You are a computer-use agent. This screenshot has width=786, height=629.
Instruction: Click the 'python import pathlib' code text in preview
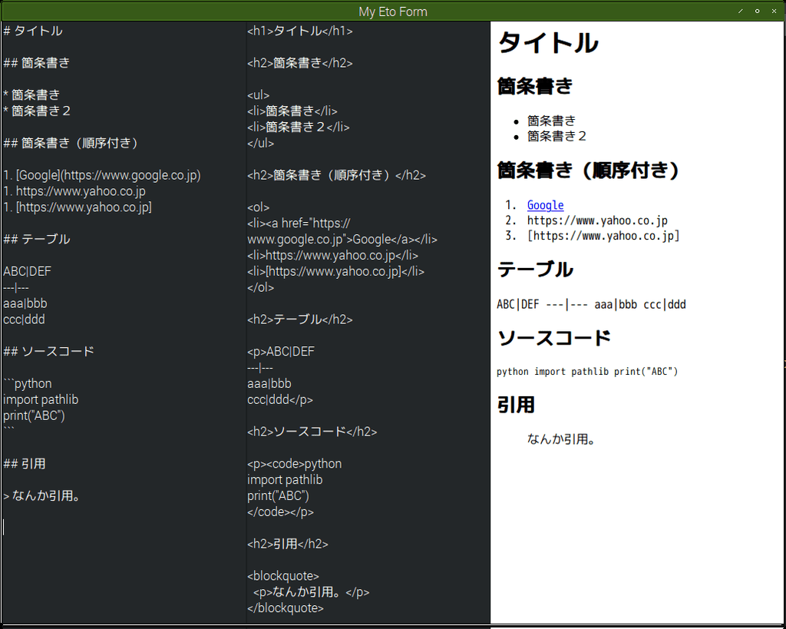click(587, 372)
